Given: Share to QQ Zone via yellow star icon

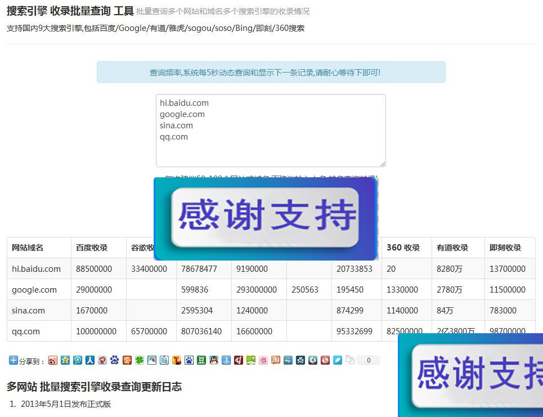Looking at the screenshot, I should tap(65, 360).
